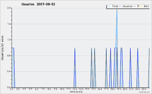Click the Usuarios spike at 21 h

(x=130, y=68)
